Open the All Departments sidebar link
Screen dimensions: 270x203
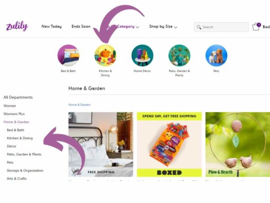pyautogui.click(x=18, y=97)
